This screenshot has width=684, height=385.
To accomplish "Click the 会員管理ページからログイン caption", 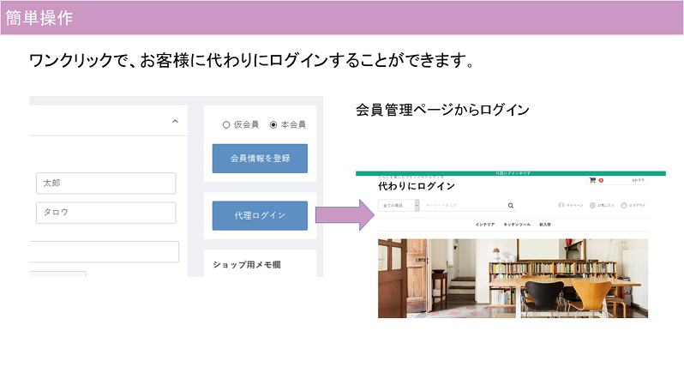I will (442, 110).
